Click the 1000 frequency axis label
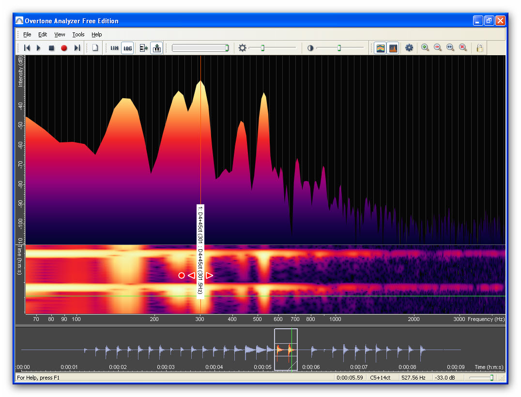Image resolution: width=521 pixels, height=397 pixels. click(335, 319)
